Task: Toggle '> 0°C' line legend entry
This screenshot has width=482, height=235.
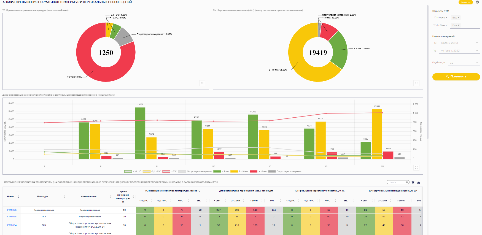Action: [169, 171]
